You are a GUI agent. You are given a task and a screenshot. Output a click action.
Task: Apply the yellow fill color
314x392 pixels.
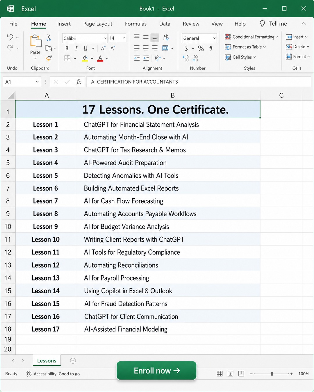85,58
